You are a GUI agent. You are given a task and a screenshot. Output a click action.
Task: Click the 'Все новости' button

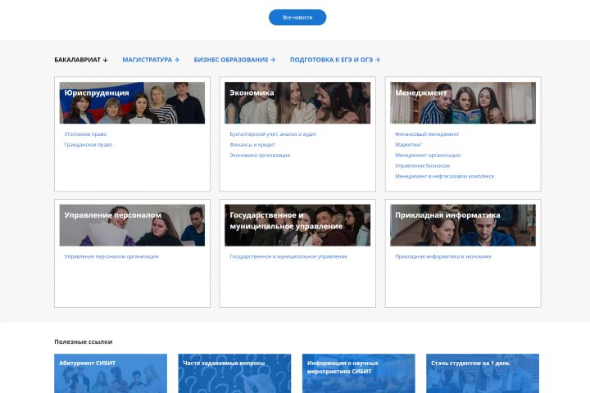pos(297,17)
